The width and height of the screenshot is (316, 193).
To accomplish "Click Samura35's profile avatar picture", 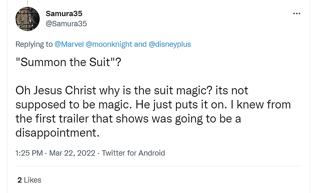I will pyautogui.click(x=28, y=19).
